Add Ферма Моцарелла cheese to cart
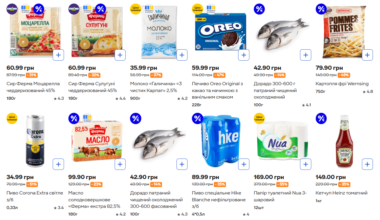380x220 pixels. pos(58,55)
